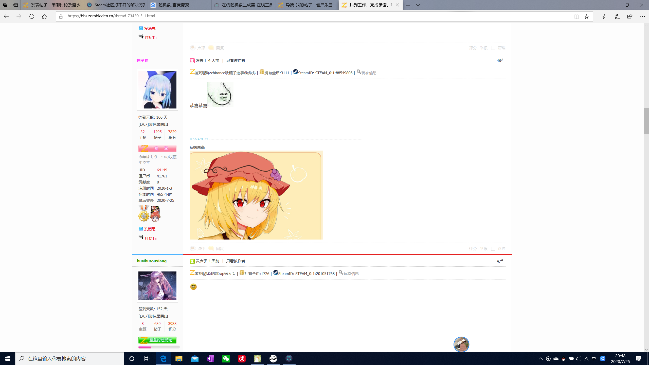
Task: Click 打劫Ta under 白羊狗's profile
Action: 150,238
